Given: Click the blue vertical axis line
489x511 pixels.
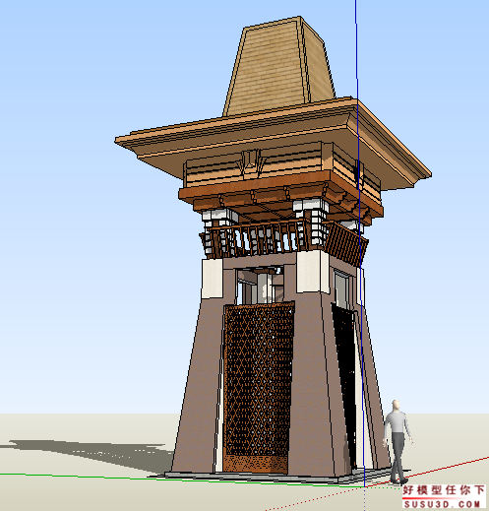Looking at the screenshot, I should click(x=360, y=243).
